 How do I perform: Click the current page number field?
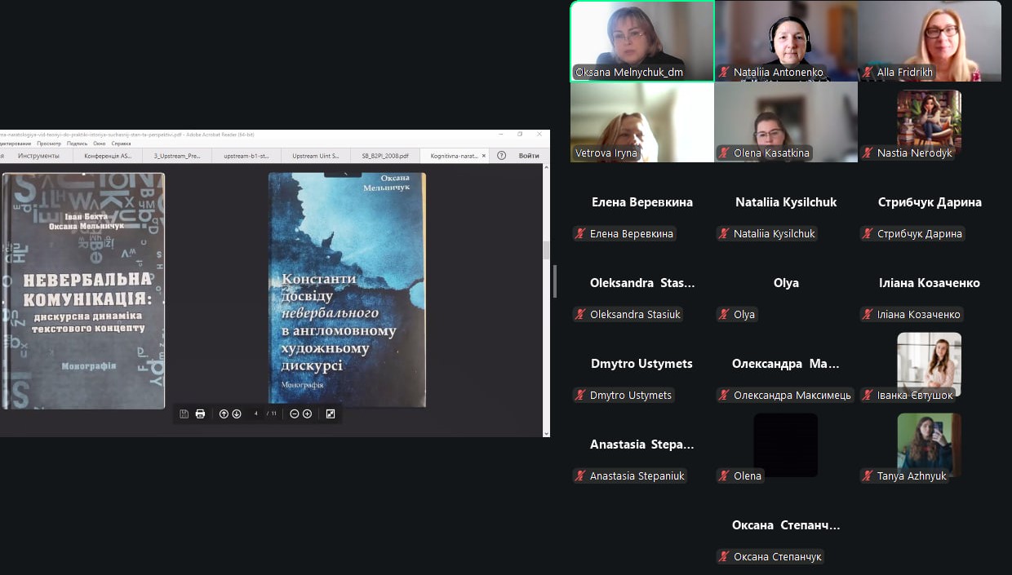(x=256, y=414)
